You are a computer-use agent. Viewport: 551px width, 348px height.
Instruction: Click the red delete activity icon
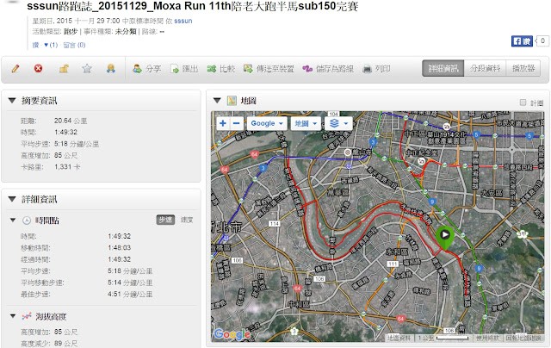pyautogui.click(x=39, y=69)
